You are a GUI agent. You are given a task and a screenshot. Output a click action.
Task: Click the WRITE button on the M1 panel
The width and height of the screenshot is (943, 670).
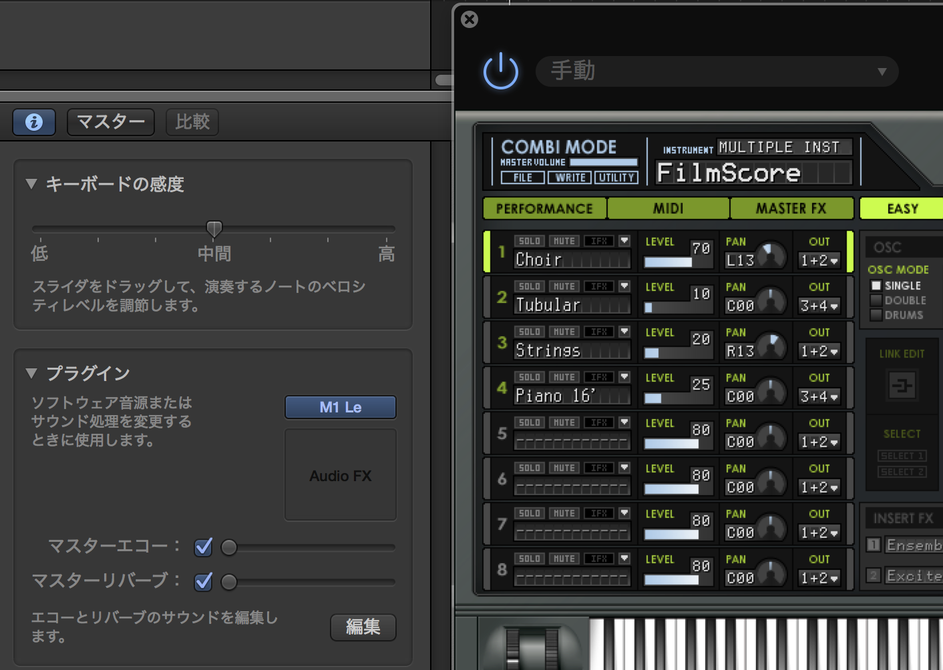tap(569, 177)
